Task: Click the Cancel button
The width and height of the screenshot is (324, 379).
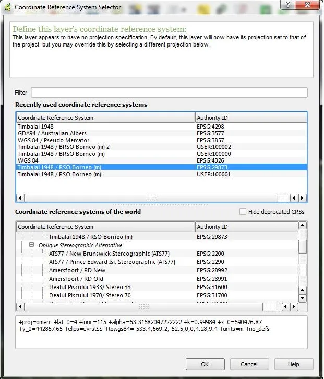Action: [249, 364]
